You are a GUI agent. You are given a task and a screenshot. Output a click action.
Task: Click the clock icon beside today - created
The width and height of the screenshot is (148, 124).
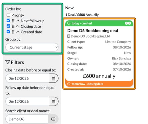69,23
